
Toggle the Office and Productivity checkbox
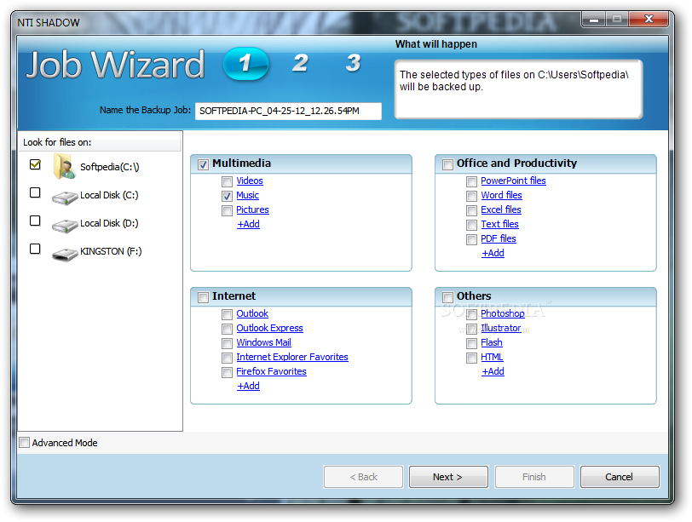coord(447,164)
